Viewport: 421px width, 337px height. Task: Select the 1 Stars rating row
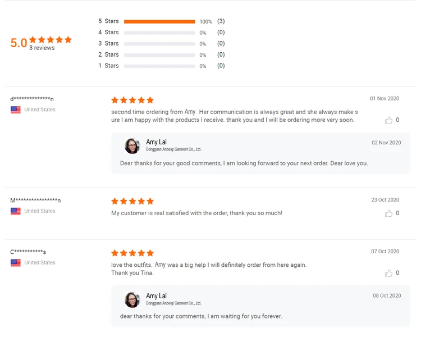click(108, 66)
